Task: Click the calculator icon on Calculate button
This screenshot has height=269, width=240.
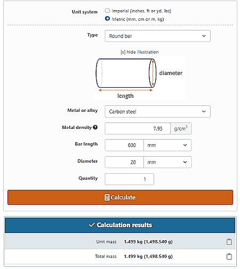Action: point(107,197)
